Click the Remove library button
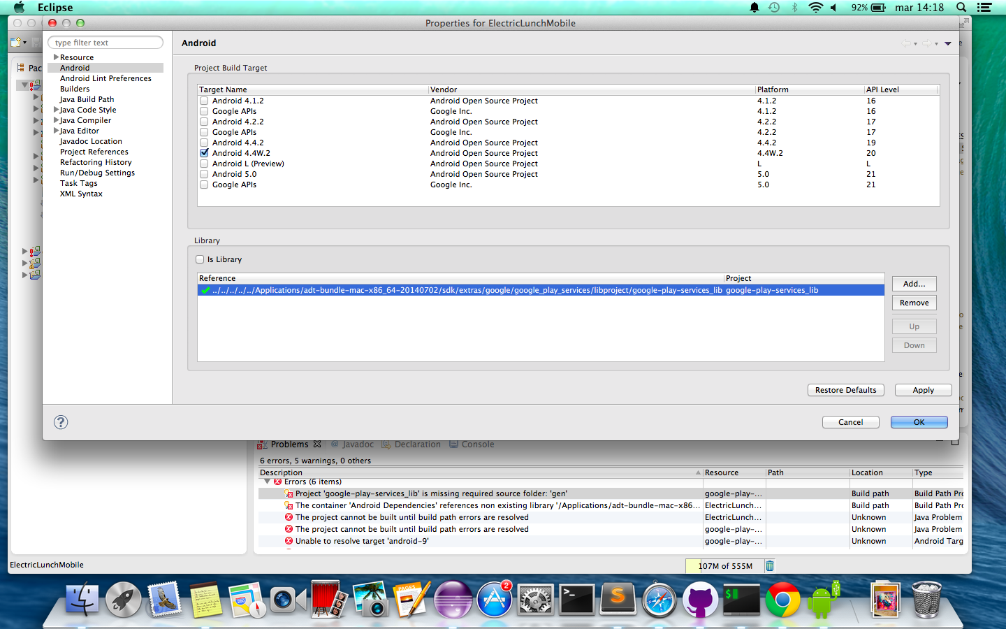Image resolution: width=1006 pixels, height=629 pixels. tap(914, 303)
